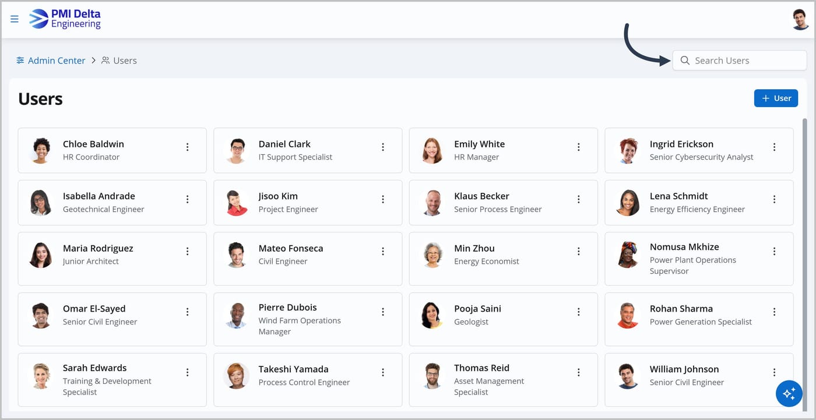
Task: Open options menu for Sarah Edwards
Action: [188, 372]
